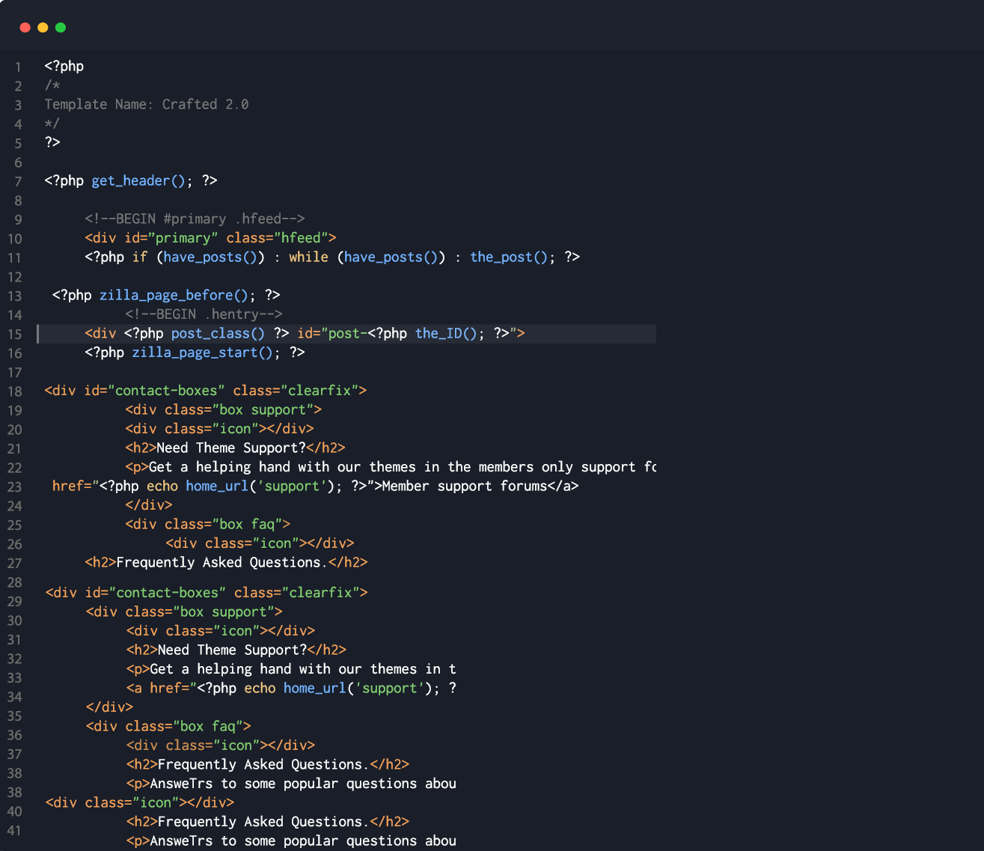Click the "BEGIN #primary .hfeed" HTML comment
This screenshot has height=851, width=984.
pos(195,219)
